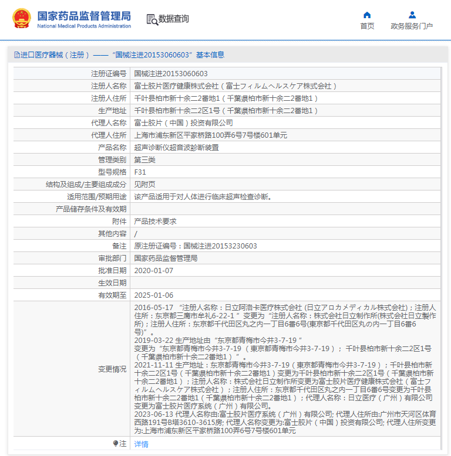The width and height of the screenshot is (451, 456).
Task: Select expiry date 2025-01-06
Action: tap(153, 295)
